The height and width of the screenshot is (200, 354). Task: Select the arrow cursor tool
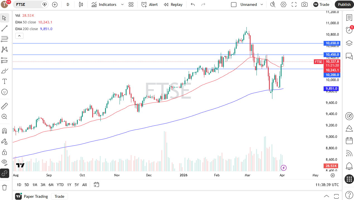tap(4, 18)
